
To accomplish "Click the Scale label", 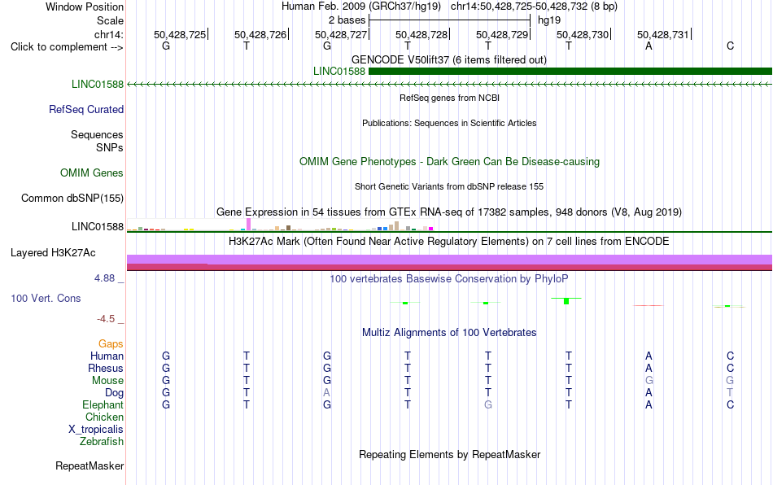I will coord(111,20).
